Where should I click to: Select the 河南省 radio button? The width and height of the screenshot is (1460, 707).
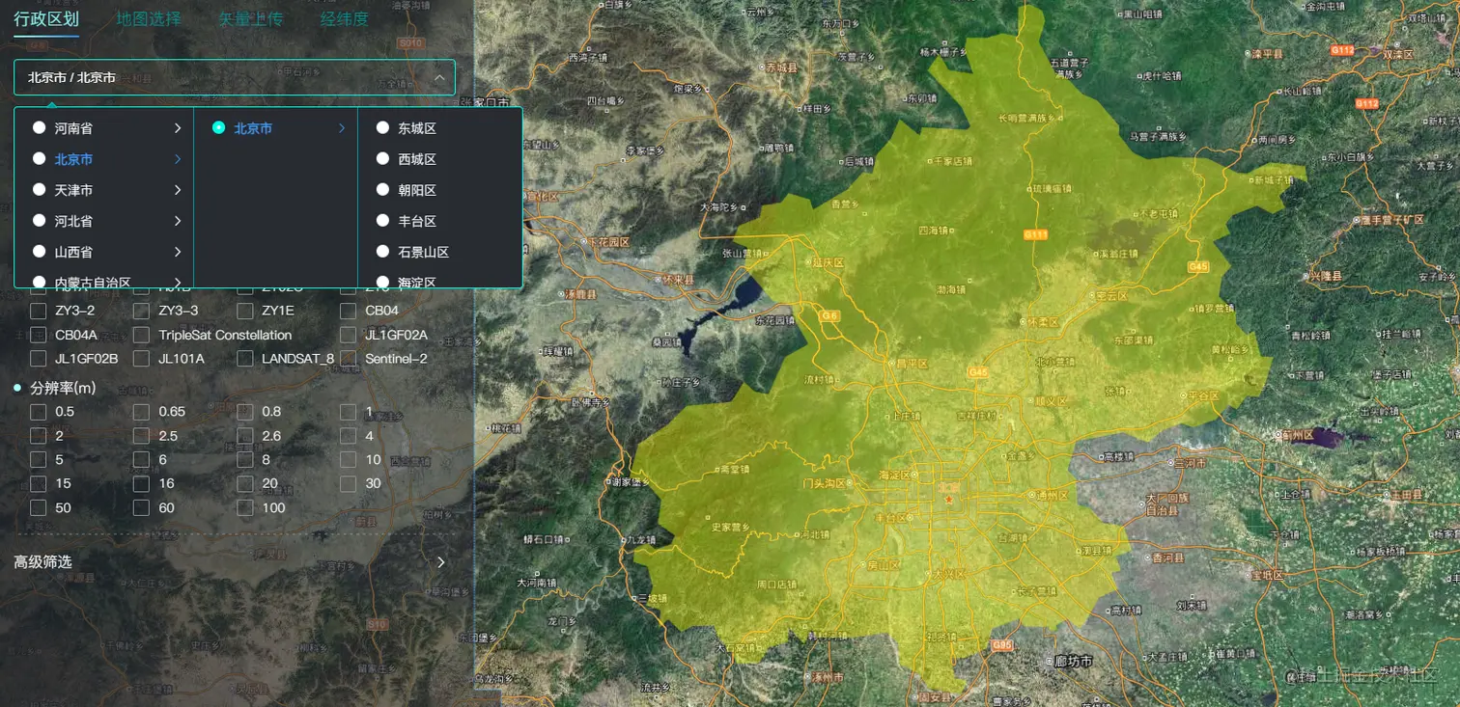[40, 127]
